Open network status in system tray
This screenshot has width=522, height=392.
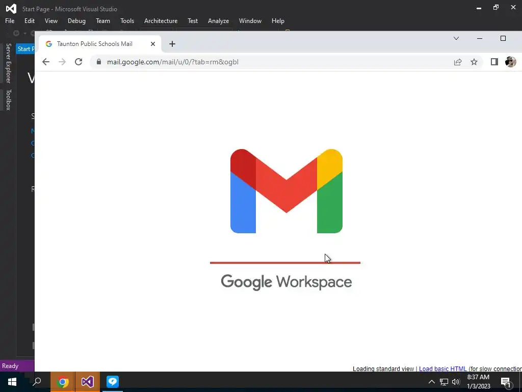(444, 382)
